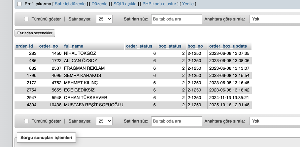Screen dimensions: 300x147
Task: Click order_id value 283
Action: 33,54
